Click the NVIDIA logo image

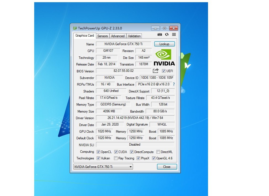[164, 57]
